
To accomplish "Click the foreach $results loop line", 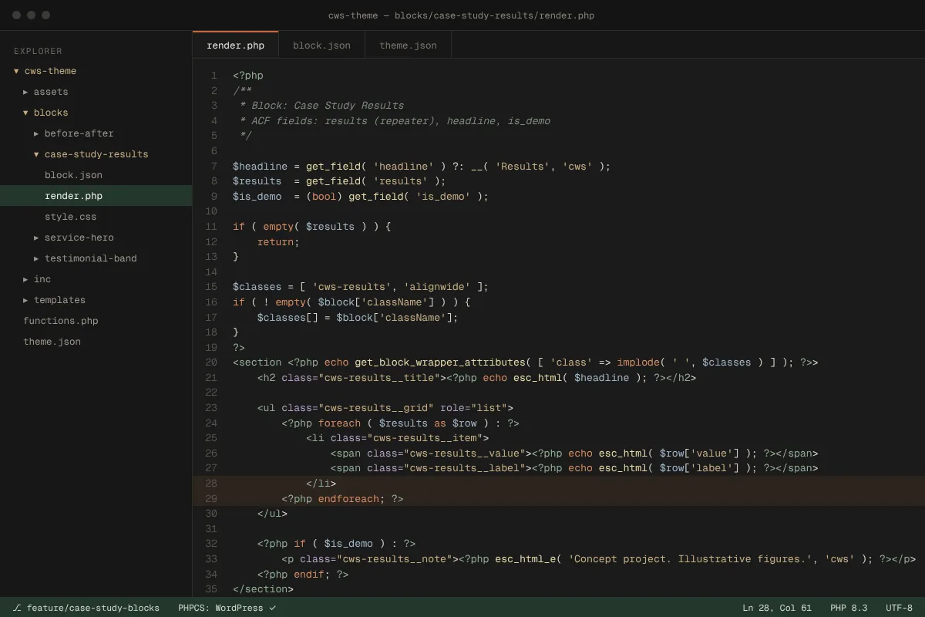I will pos(400,423).
